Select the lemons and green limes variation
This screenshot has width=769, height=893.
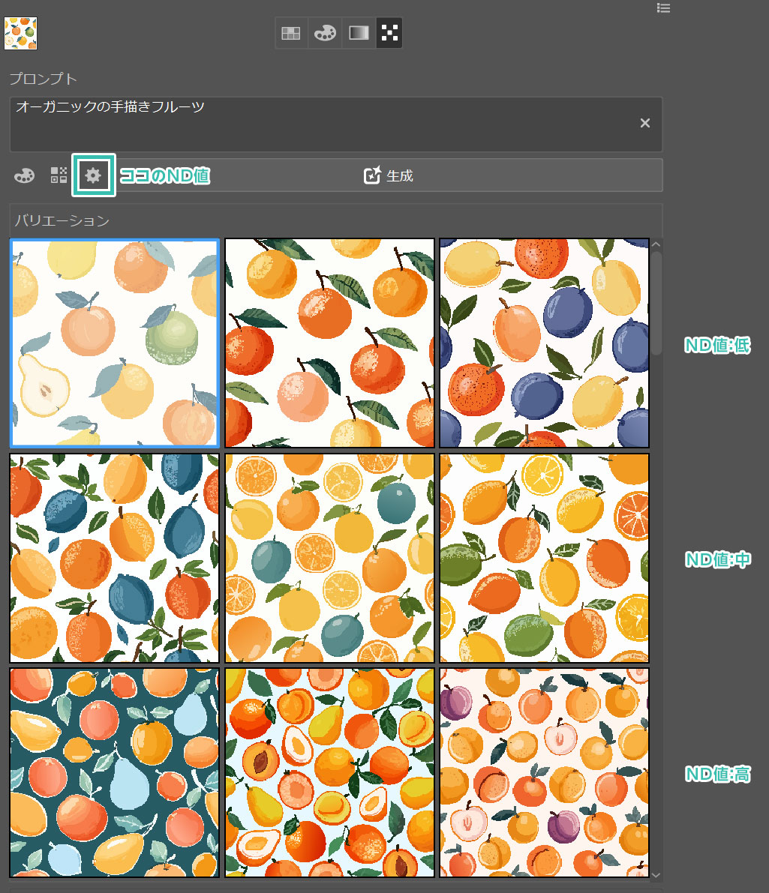[544, 558]
